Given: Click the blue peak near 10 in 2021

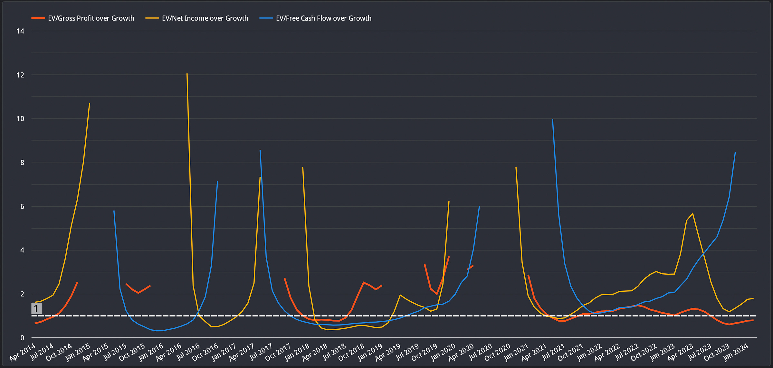Looking at the screenshot, I should pos(552,119).
